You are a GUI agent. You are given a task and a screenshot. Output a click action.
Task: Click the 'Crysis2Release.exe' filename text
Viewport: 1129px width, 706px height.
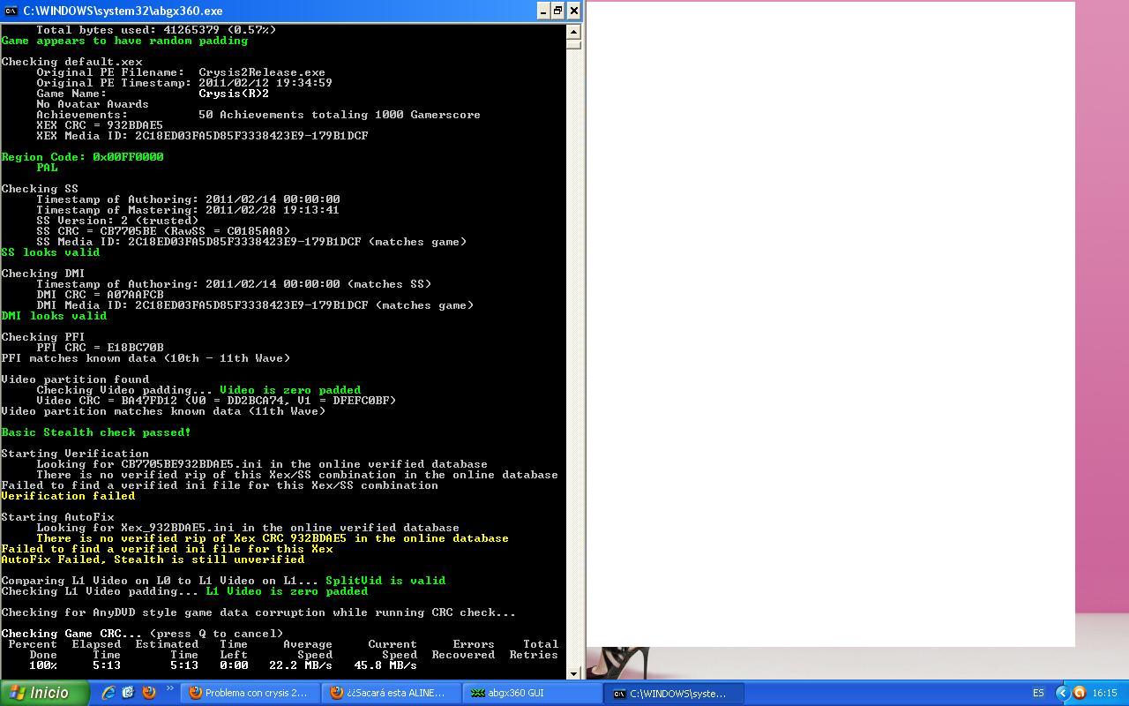click(262, 72)
